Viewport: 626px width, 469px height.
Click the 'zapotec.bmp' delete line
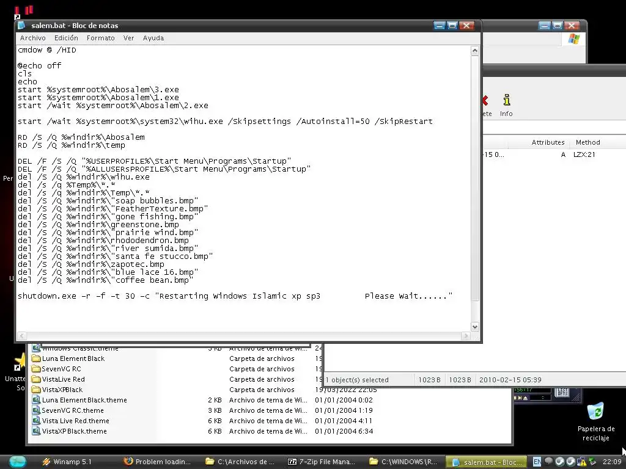click(x=90, y=264)
